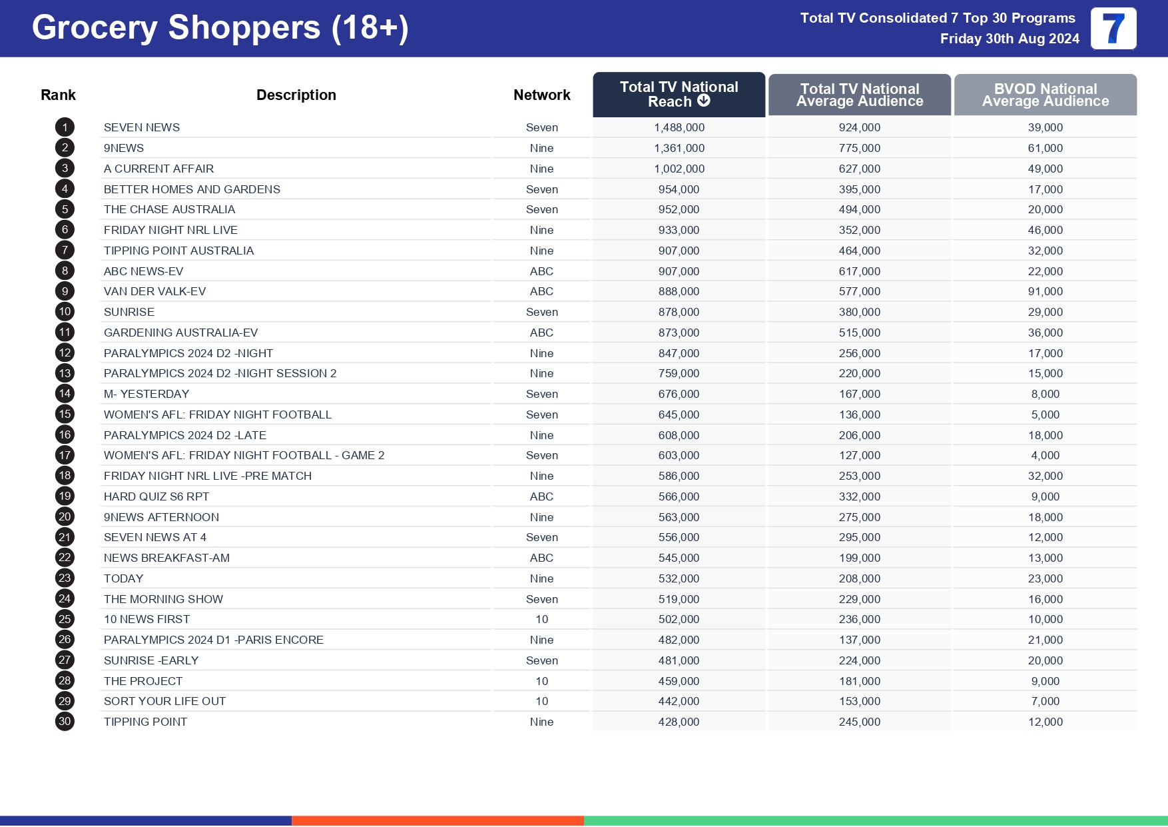Click the orange segment of bottom bar
This screenshot has height=827, width=1168.
[438, 821]
